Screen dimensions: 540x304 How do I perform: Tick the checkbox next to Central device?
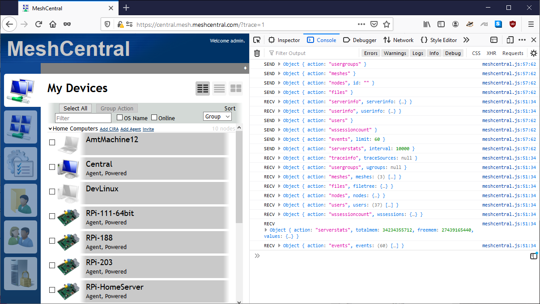pyautogui.click(x=52, y=167)
